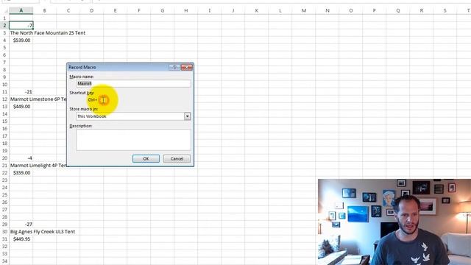Screen dimensions: 471x265
Task: Select row 30 header
Action: (4, 232)
